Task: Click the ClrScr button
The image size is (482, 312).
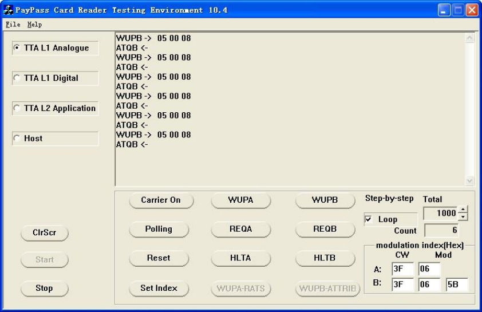Action: point(45,232)
